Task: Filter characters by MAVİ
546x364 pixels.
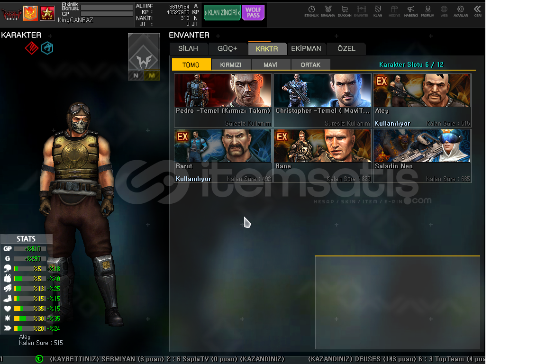Action: [271, 65]
